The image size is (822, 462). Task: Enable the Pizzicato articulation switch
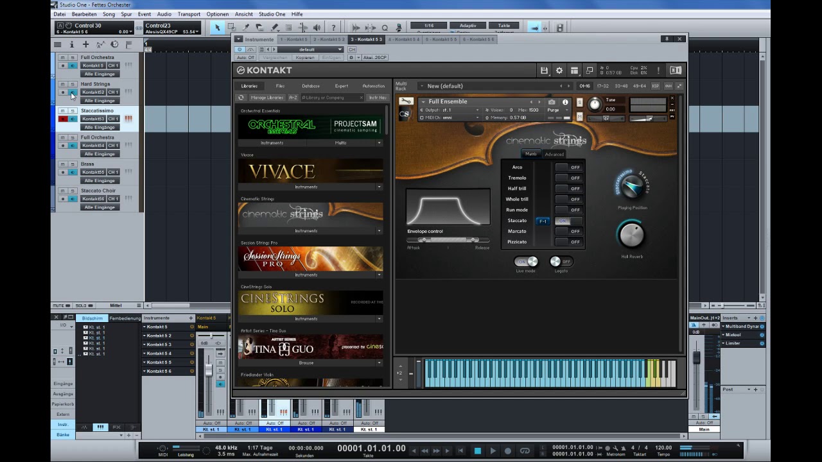tap(568, 242)
